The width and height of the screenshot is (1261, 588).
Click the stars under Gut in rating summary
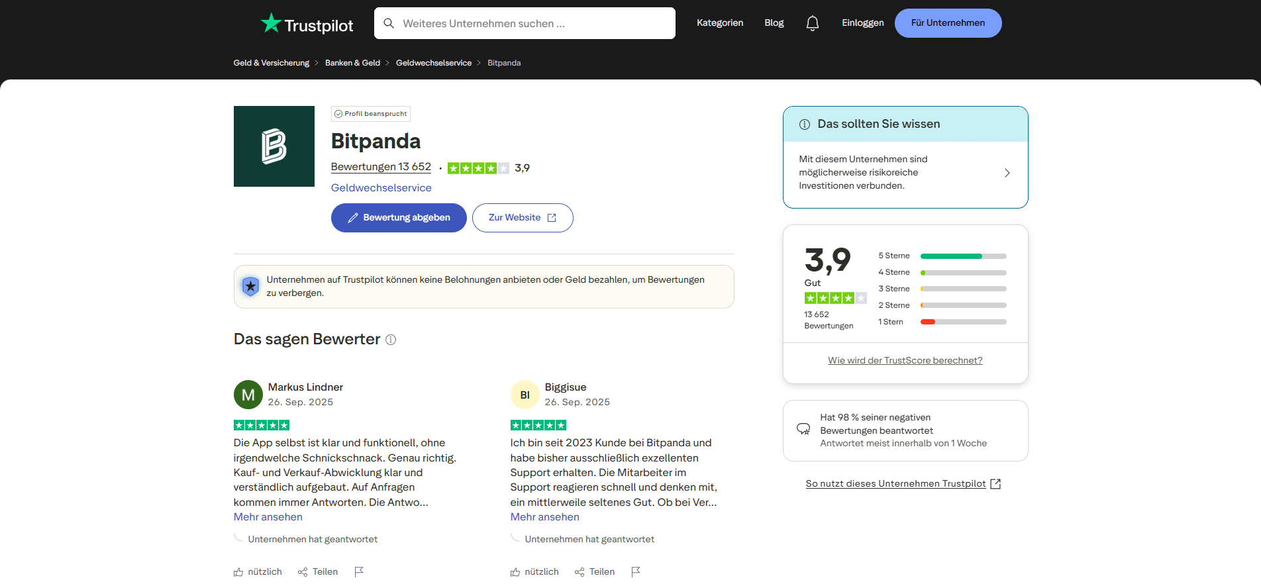pos(836,298)
